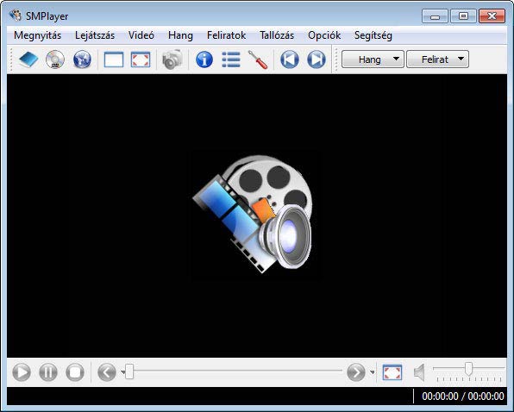The image size is (514, 412).
Task: Click the seek bar slider handle
Action: [129, 371]
